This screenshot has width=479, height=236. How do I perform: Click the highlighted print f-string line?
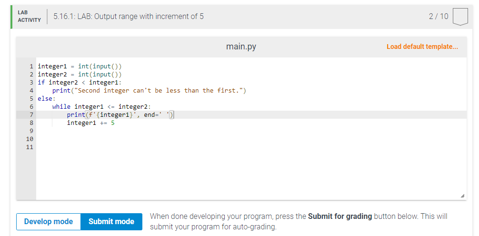[x=120, y=115]
